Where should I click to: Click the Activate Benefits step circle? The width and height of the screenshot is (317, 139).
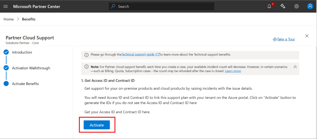6,84
